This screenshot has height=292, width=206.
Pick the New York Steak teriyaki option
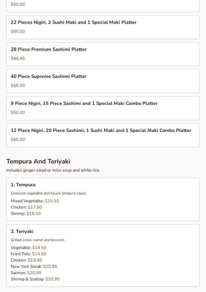pyautogui.click(x=34, y=267)
